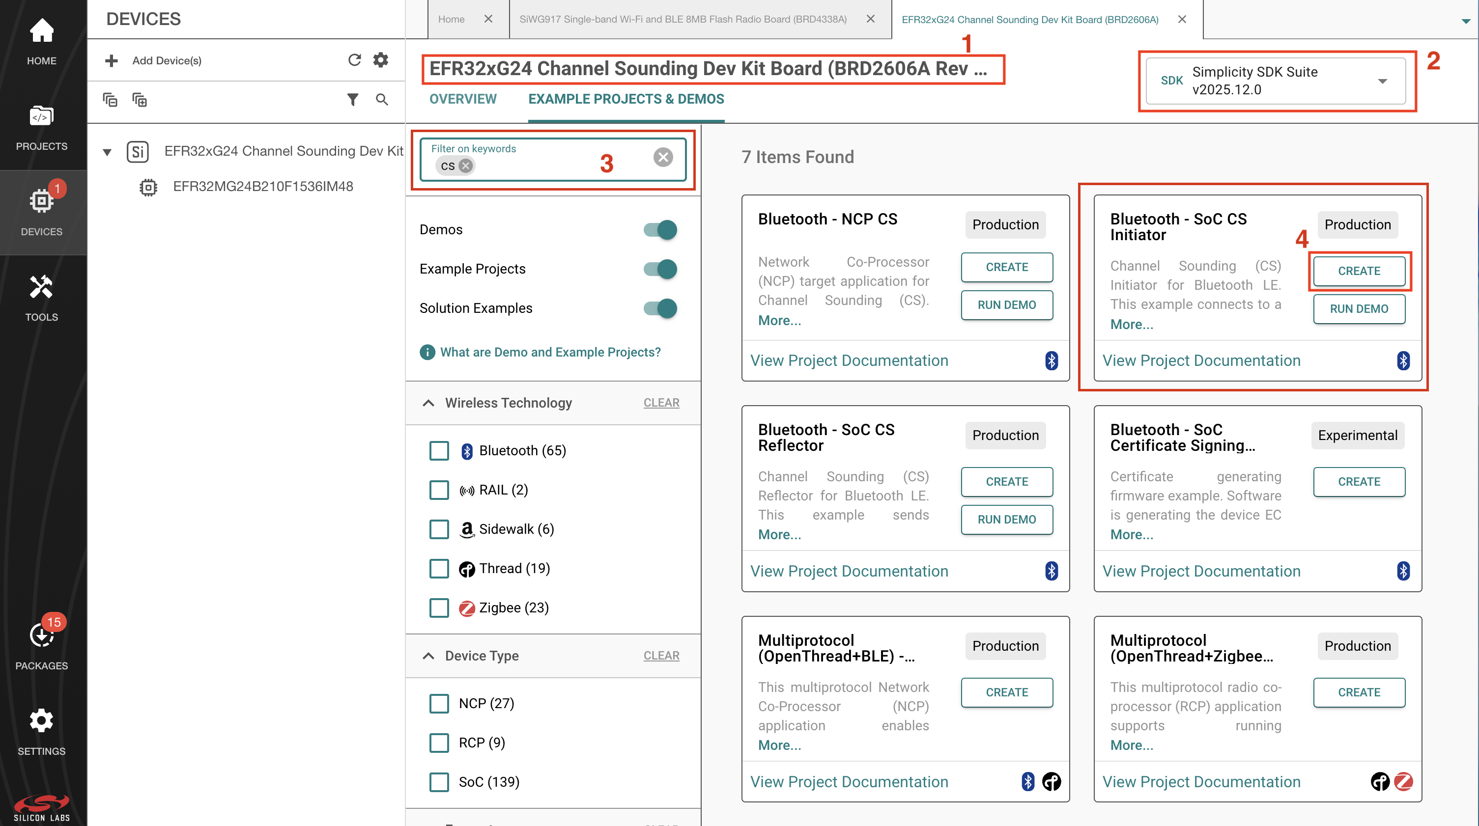Viewport: 1479px width, 826px height.
Task: Run the Bluetooth NCP CS demo
Action: pos(1006,305)
